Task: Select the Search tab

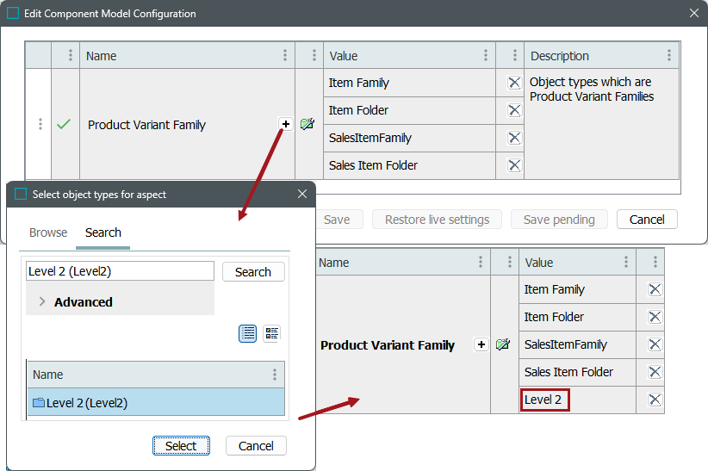Action: pos(103,232)
